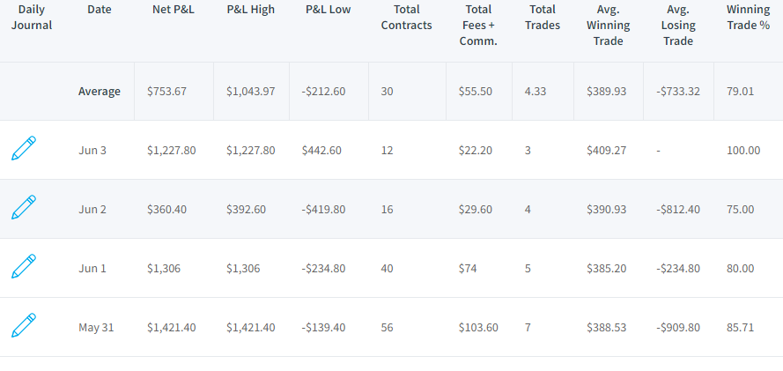The image size is (783, 371).
Task: Click the Average row label
Action: (100, 92)
